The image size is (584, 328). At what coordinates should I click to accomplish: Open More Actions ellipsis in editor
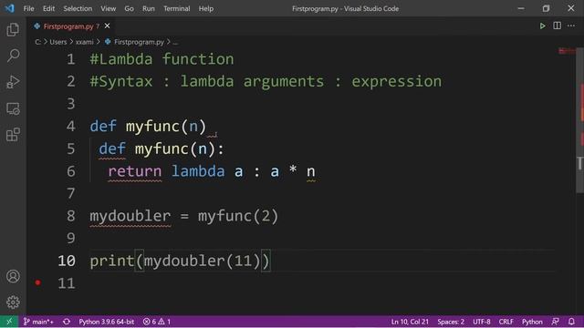pos(571,26)
